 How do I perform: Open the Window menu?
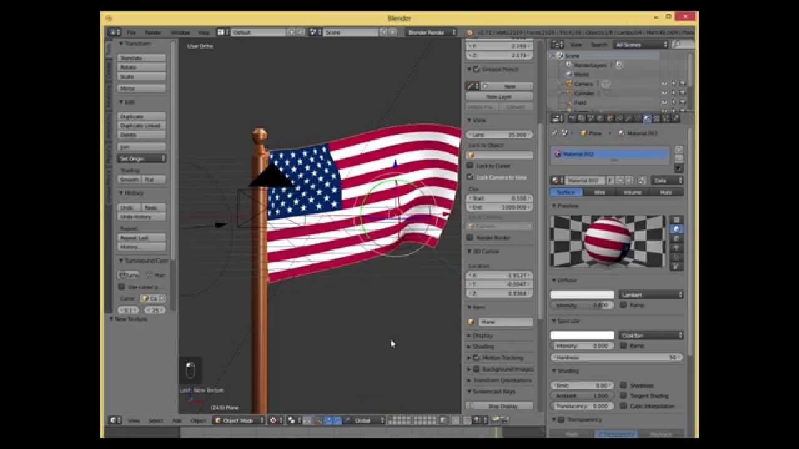(x=180, y=32)
